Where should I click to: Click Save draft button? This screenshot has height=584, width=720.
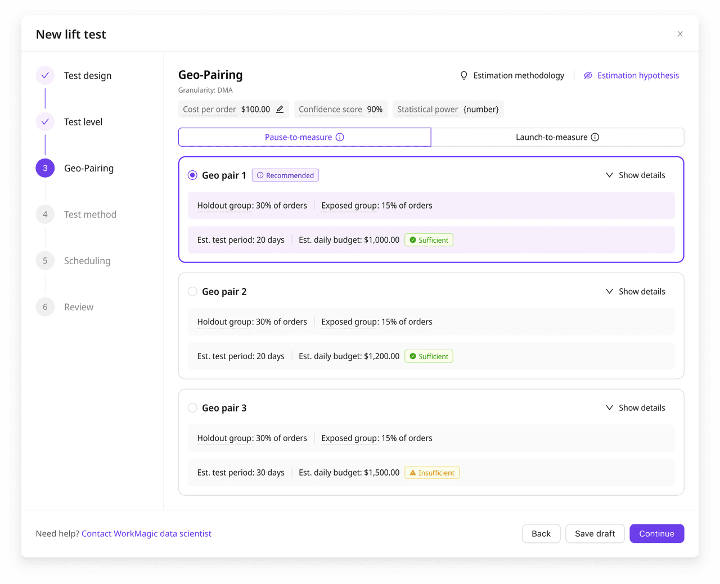point(595,533)
